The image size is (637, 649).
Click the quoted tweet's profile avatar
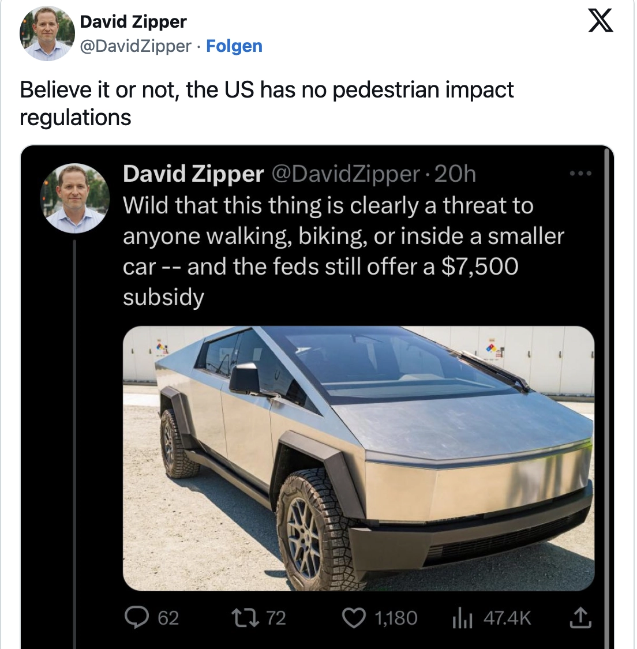click(76, 198)
